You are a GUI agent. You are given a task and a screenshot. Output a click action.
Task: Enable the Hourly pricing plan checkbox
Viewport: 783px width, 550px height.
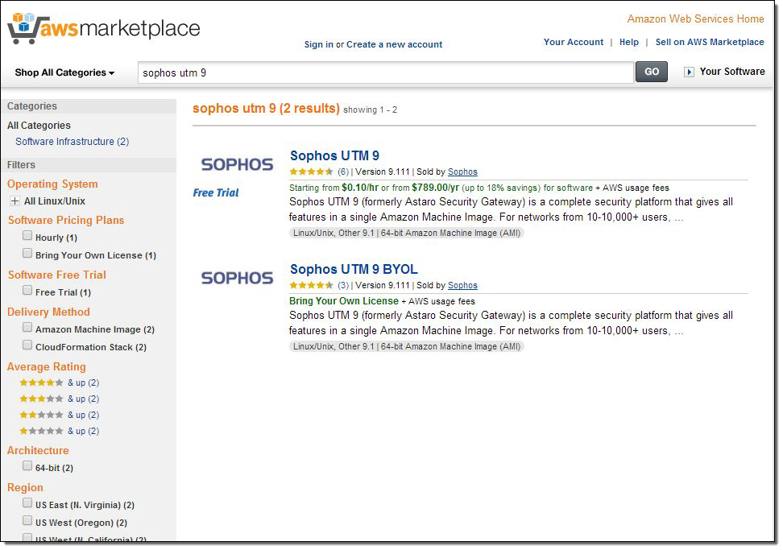[x=27, y=236]
